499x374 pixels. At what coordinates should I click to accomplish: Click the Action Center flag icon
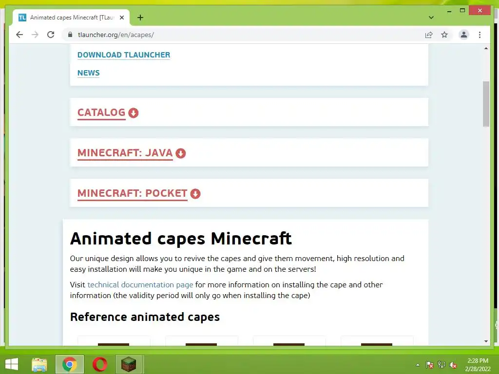point(430,365)
